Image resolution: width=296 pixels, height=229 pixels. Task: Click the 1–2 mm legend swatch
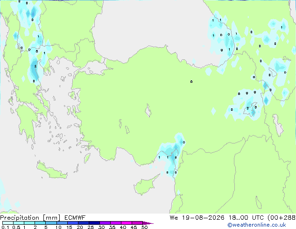[29, 223]
